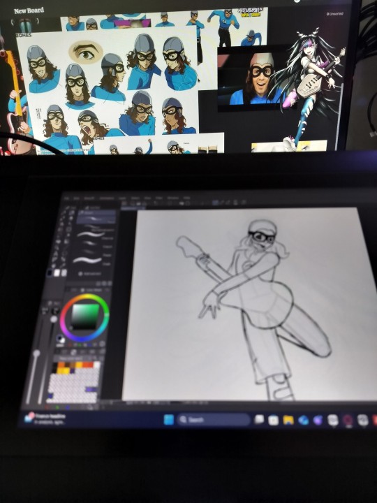Viewport: 377px width, 503px height.
Task: Open the File menu in the drawing app
Action: (67, 199)
